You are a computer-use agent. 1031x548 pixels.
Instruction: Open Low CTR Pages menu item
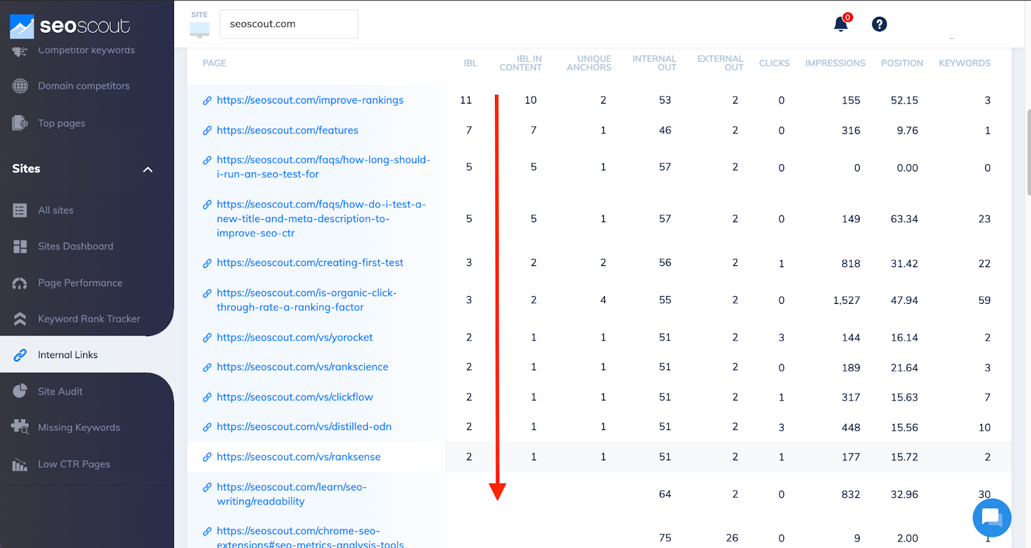(x=74, y=464)
